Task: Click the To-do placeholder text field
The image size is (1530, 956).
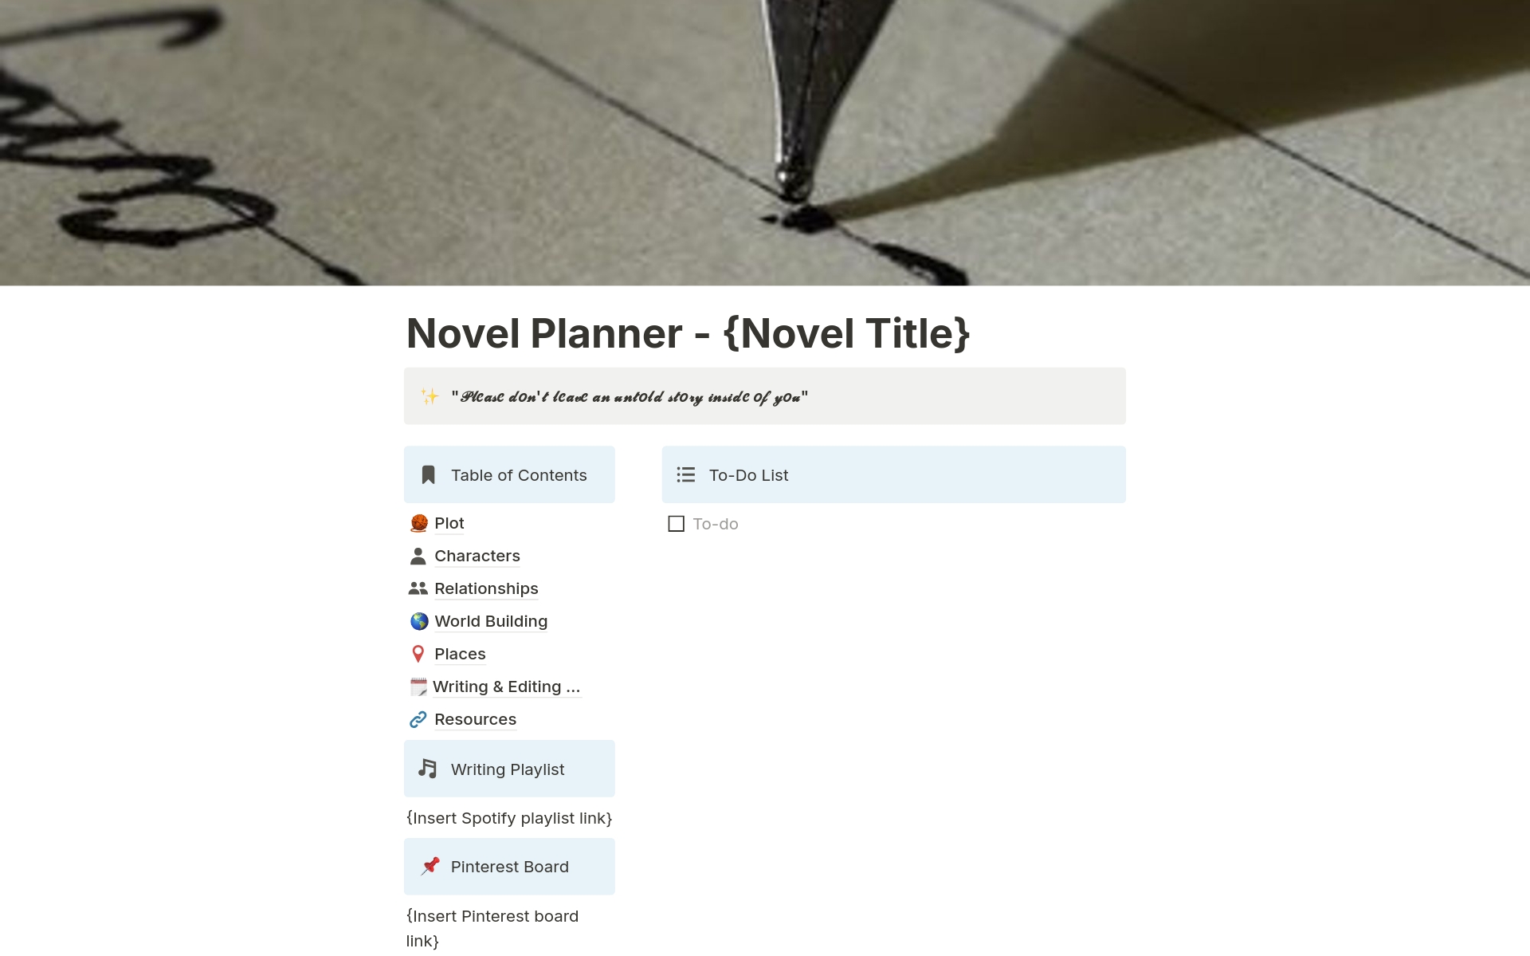Action: pyautogui.click(x=716, y=524)
